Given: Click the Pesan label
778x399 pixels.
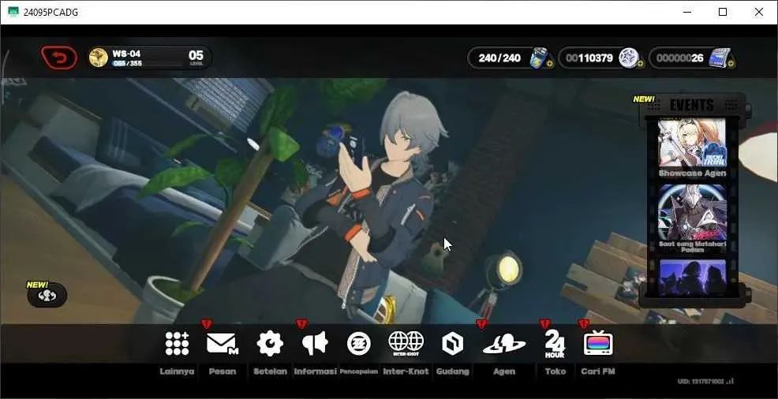Looking at the screenshot, I should pos(223,371).
